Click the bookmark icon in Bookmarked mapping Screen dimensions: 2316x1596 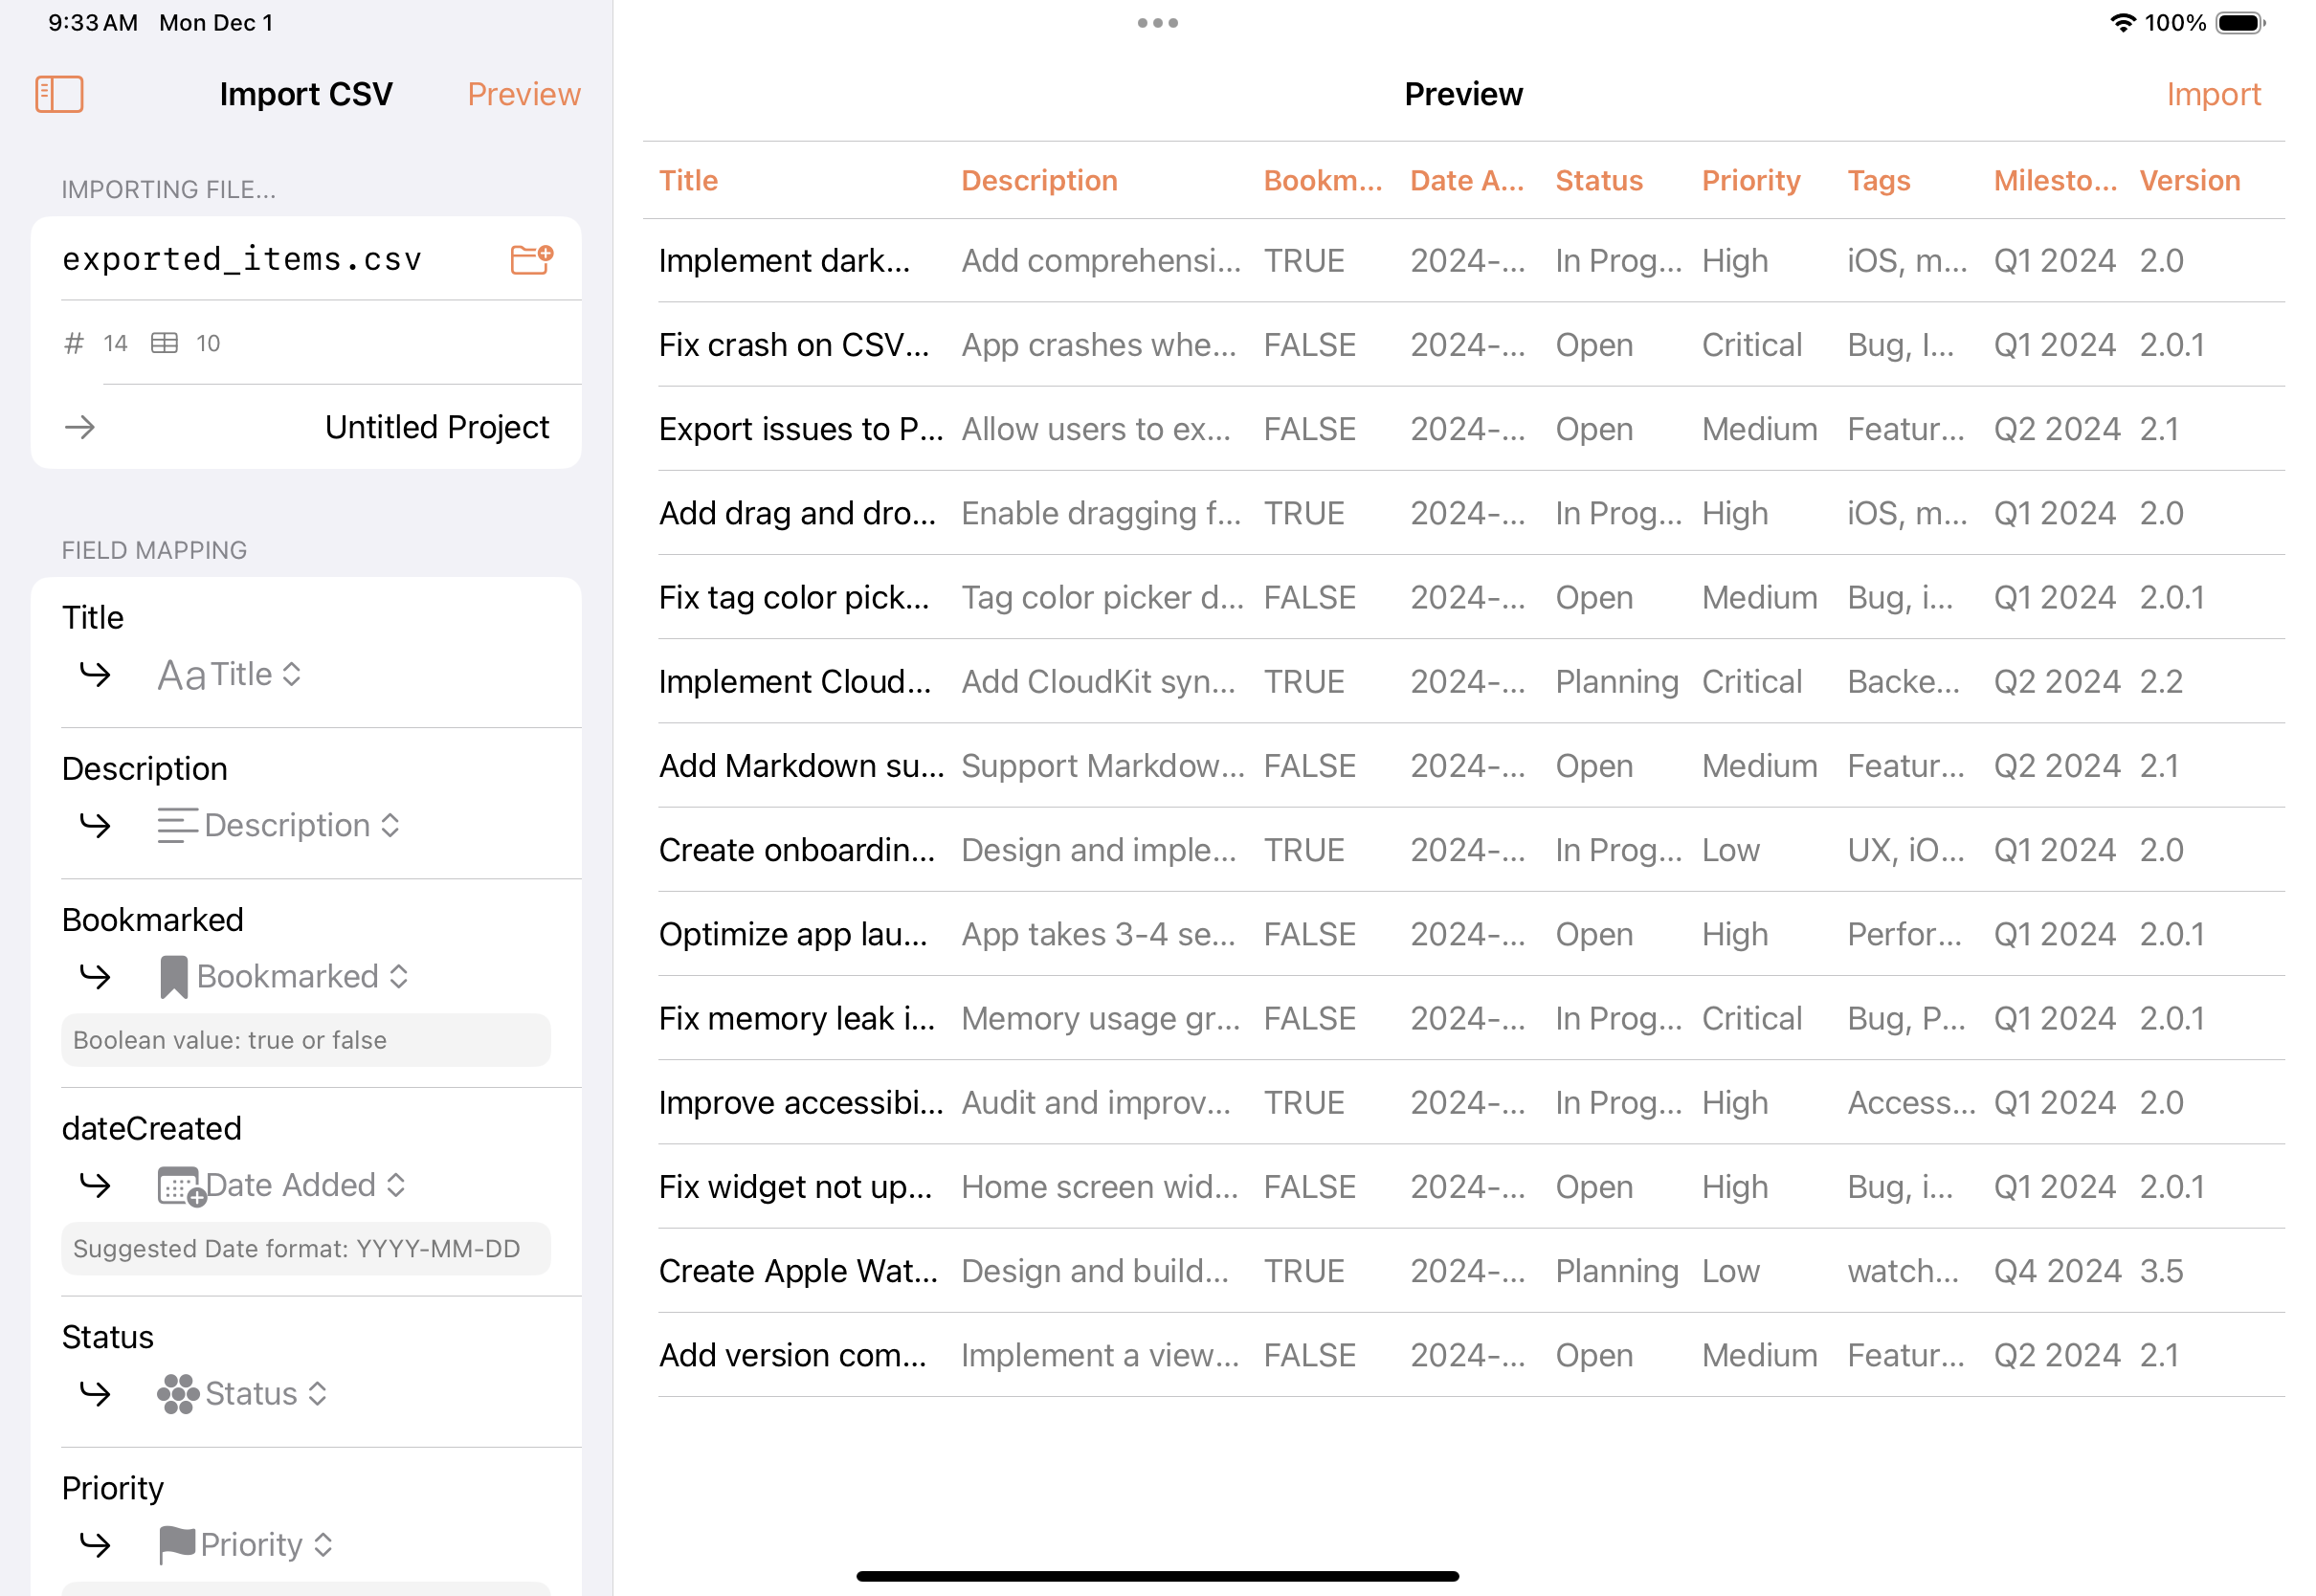173,977
